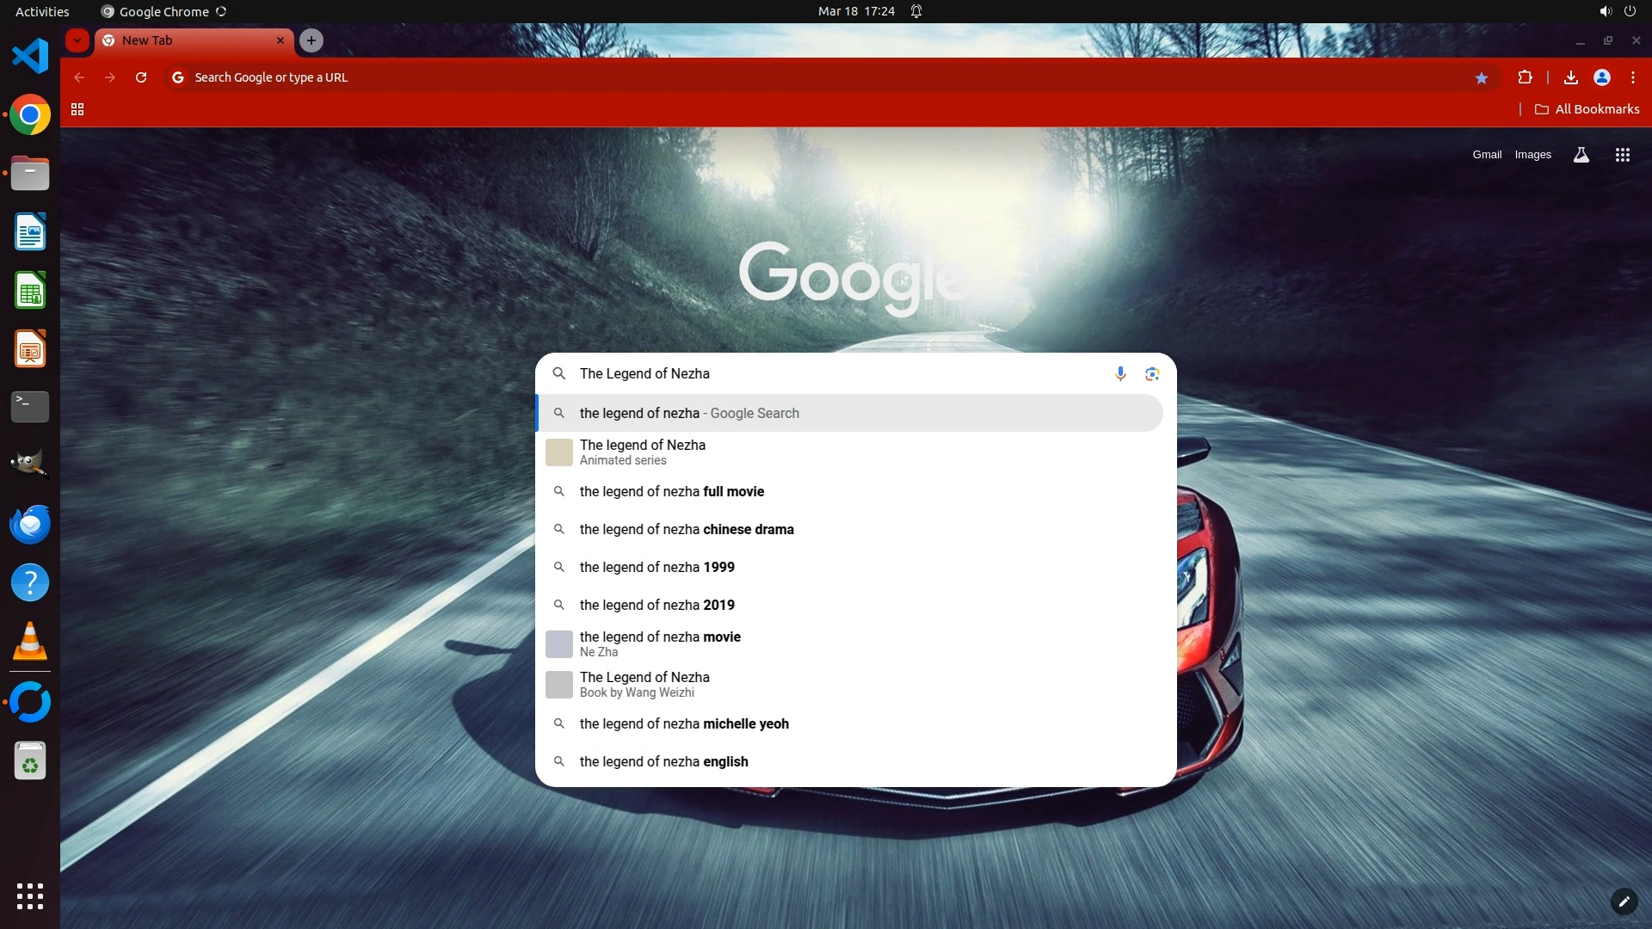Screen dimensions: 1652x929
Task: Open the Chrome profile avatar
Action: tap(1602, 77)
